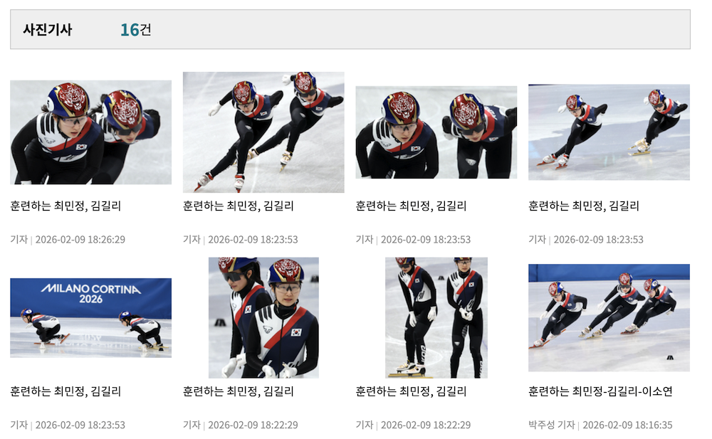Click the 2026-02-09 18:26:29 timestamp

tap(80, 240)
